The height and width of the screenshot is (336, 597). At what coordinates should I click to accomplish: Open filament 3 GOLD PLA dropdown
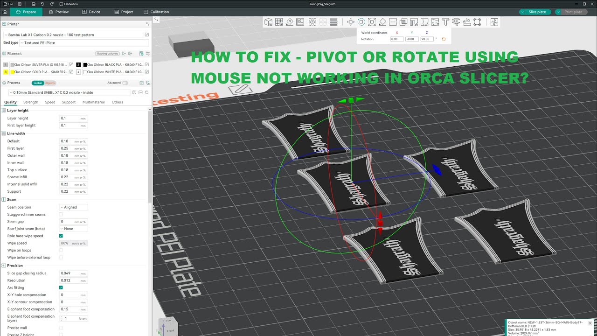[x=39, y=72]
